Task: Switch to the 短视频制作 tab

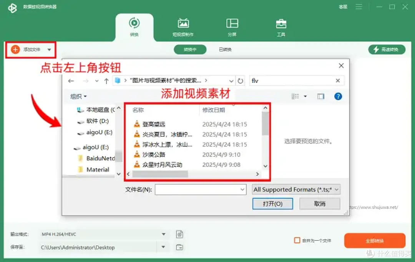Action: 183,28
